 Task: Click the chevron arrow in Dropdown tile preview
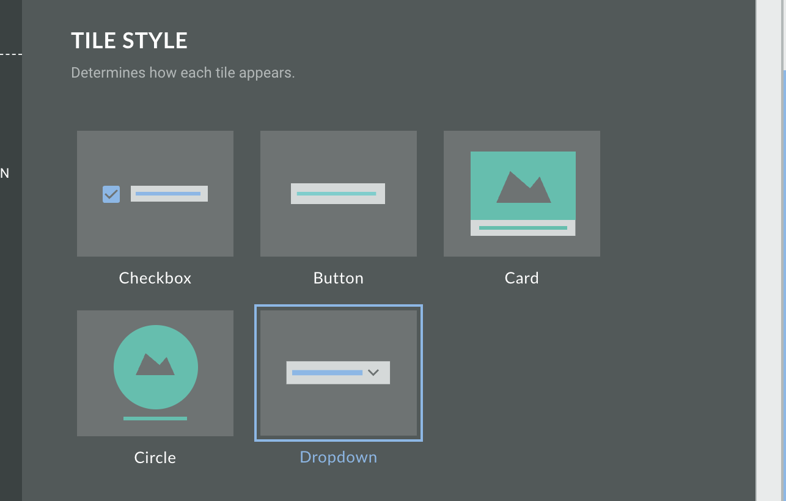tap(373, 373)
